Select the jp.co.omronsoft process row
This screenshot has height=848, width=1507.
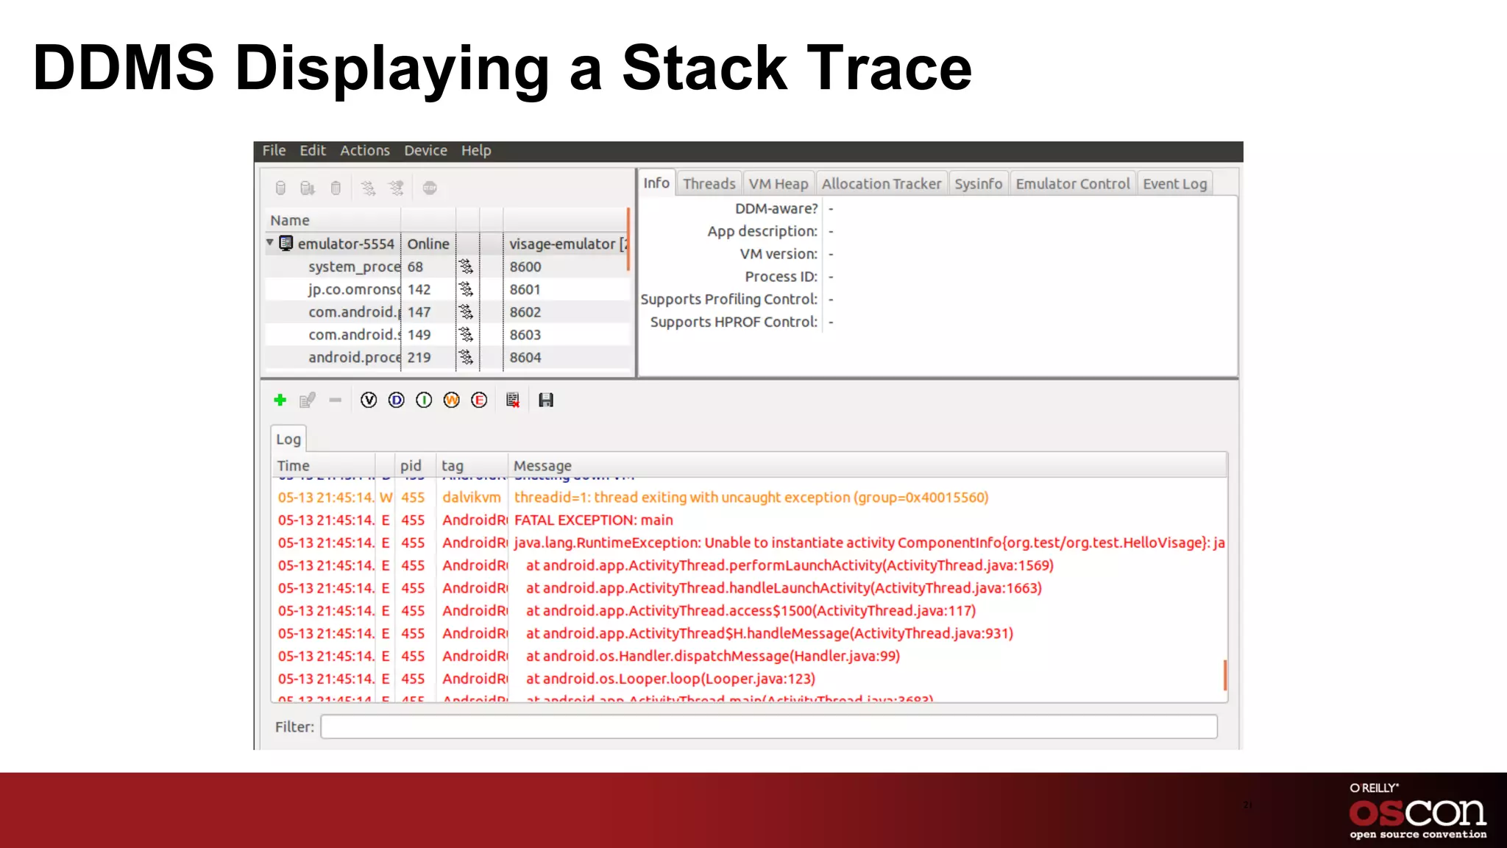446,289
